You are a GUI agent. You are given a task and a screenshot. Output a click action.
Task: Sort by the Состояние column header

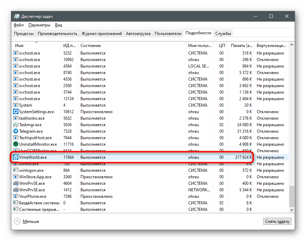pyautogui.click(x=132, y=45)
